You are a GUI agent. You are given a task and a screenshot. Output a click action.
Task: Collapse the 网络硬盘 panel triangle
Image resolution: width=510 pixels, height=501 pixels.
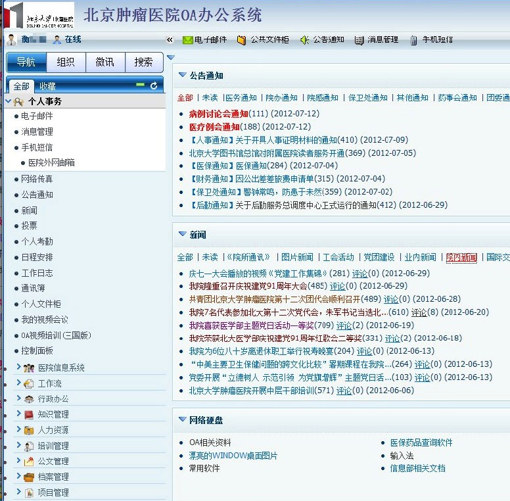pos(183,419)
